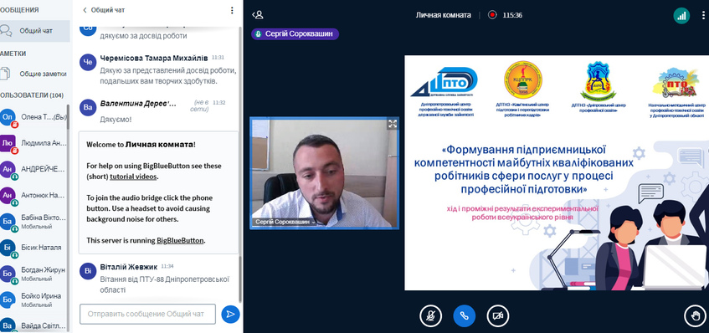Viewport: 709px width, 333px height.
Task: Click the Ол avatar of Олена
Action: pyautogui.click(x=8, y=117)
